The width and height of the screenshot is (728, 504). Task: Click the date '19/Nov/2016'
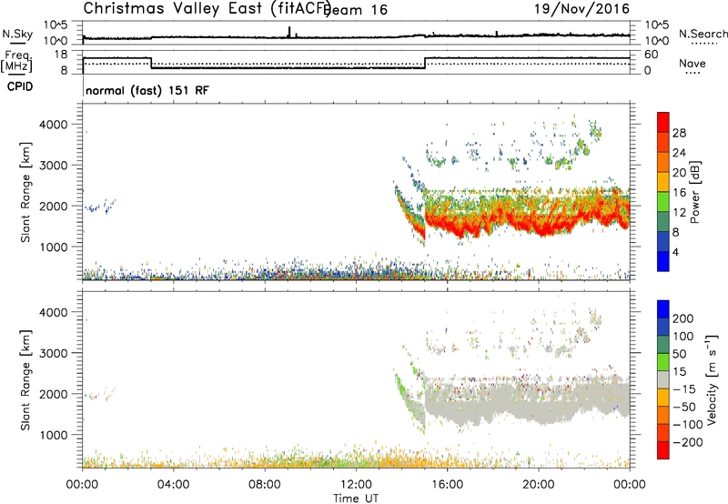coord(581,8)
